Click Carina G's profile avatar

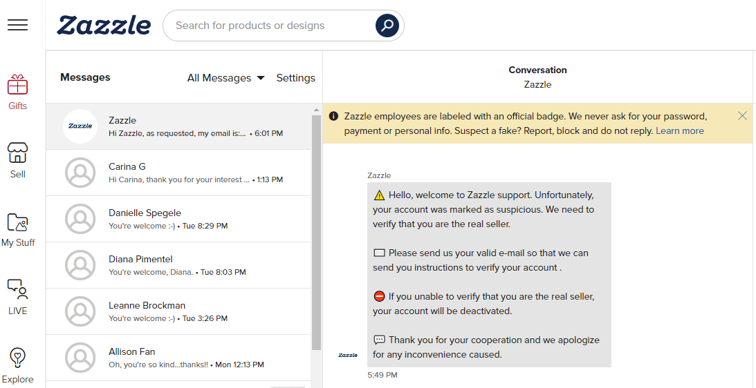point(80,173)
